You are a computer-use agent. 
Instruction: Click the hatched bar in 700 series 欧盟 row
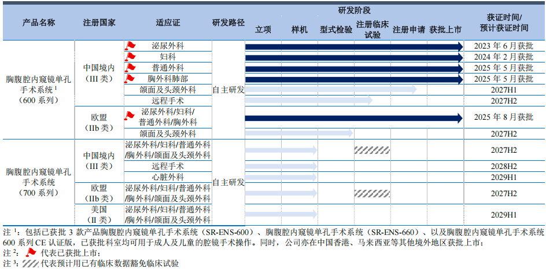point(372,193)
